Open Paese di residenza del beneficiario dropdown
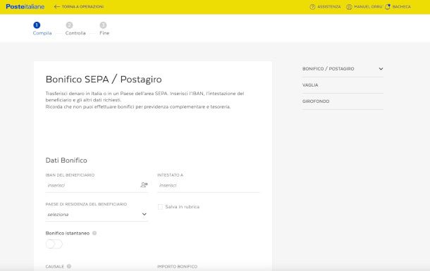Viewport: 430px width, 271px height. coord(97,214)
